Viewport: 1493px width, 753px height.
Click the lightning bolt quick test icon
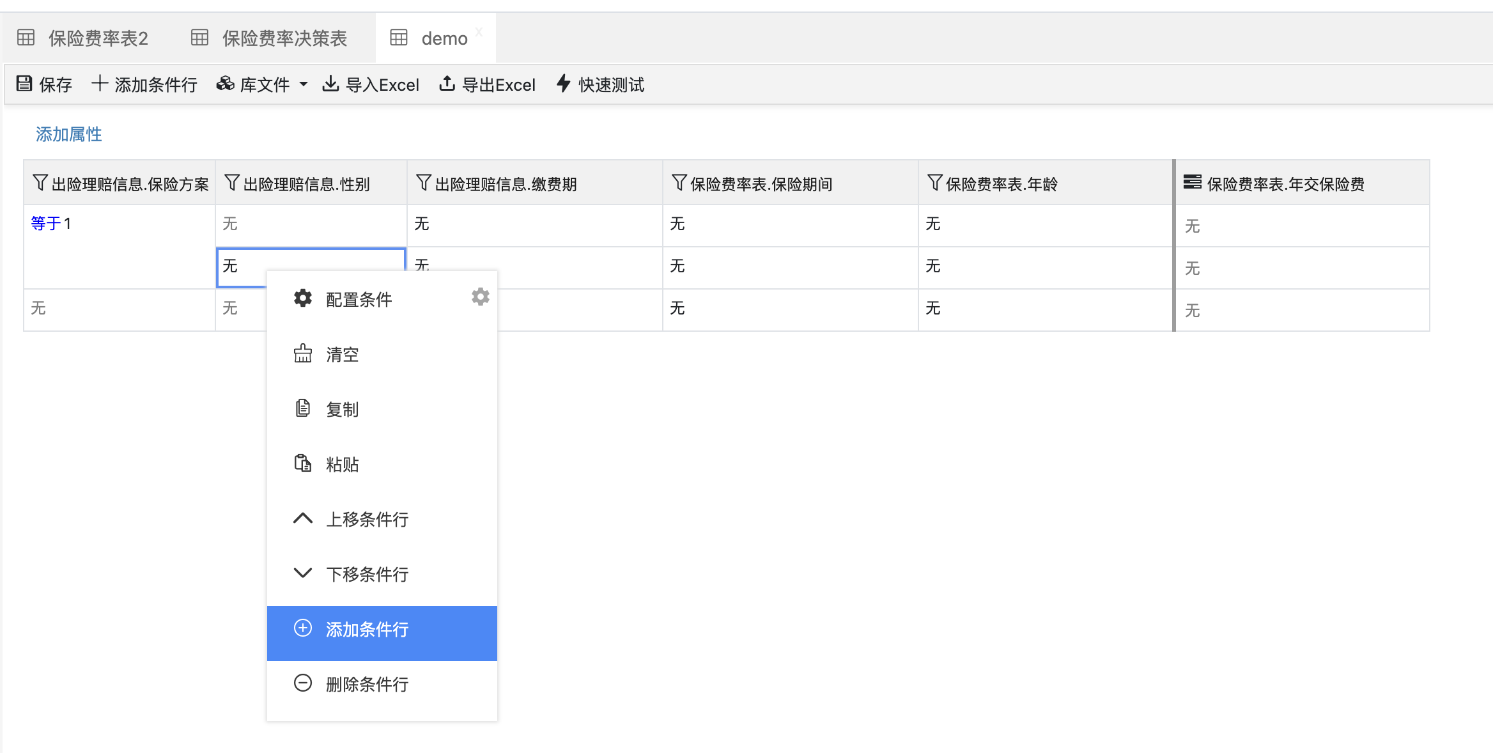pyautogui.click(x=563, y=84)
